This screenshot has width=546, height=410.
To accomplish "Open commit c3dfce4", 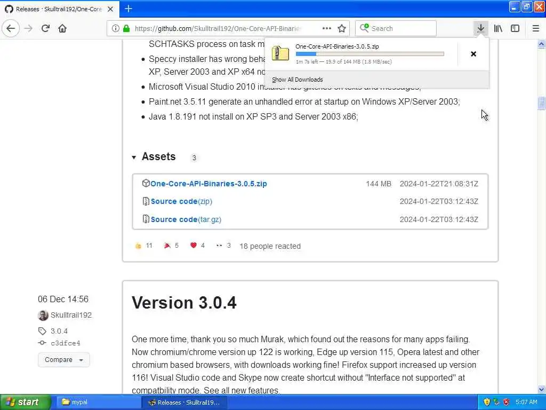I will [66, 343].
